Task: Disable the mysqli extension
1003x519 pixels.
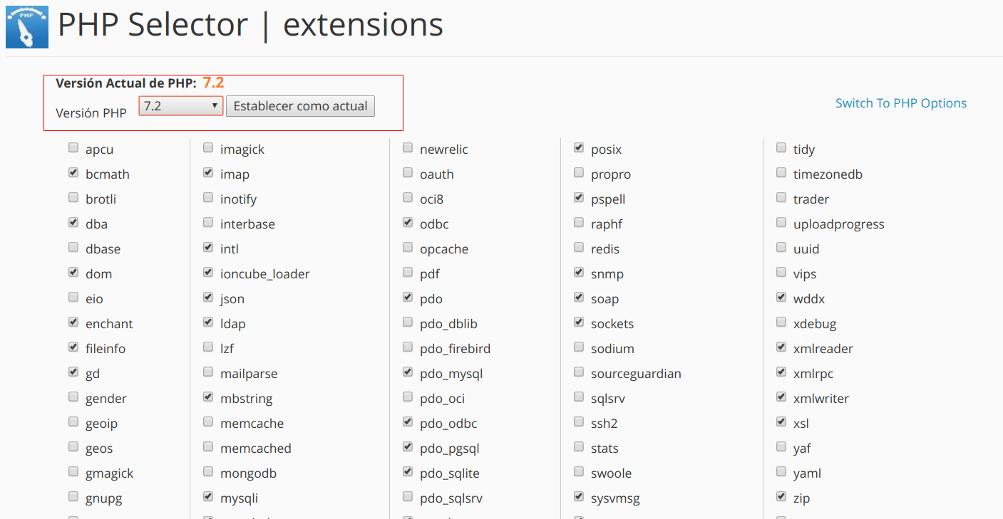Action: tap(207, 496)
